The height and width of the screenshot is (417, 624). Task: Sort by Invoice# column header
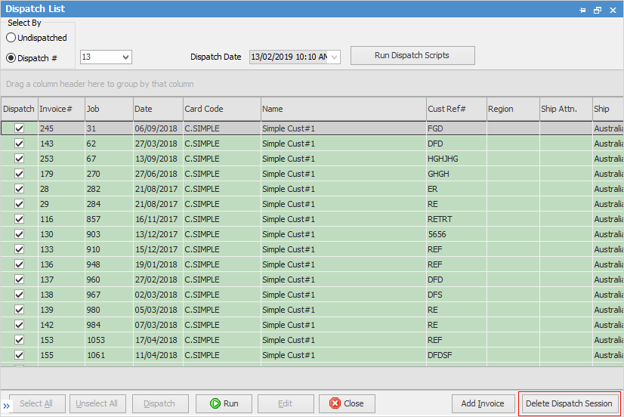click(60, 109)
